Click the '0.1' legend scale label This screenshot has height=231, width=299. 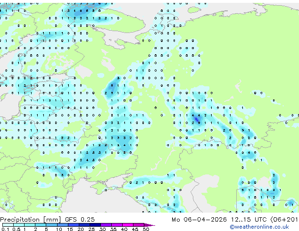[5, 229]
